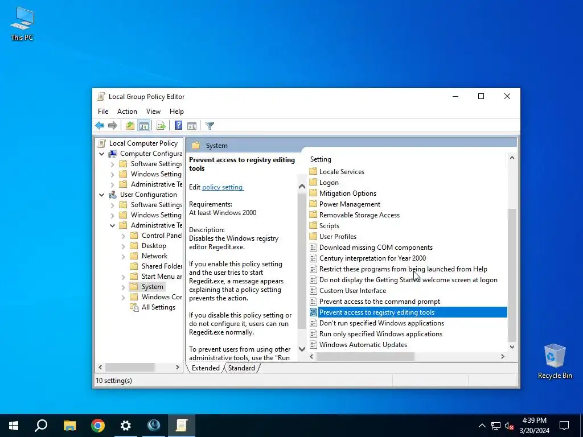Expand the Windows Components tree node

click(x=123, y=297)
